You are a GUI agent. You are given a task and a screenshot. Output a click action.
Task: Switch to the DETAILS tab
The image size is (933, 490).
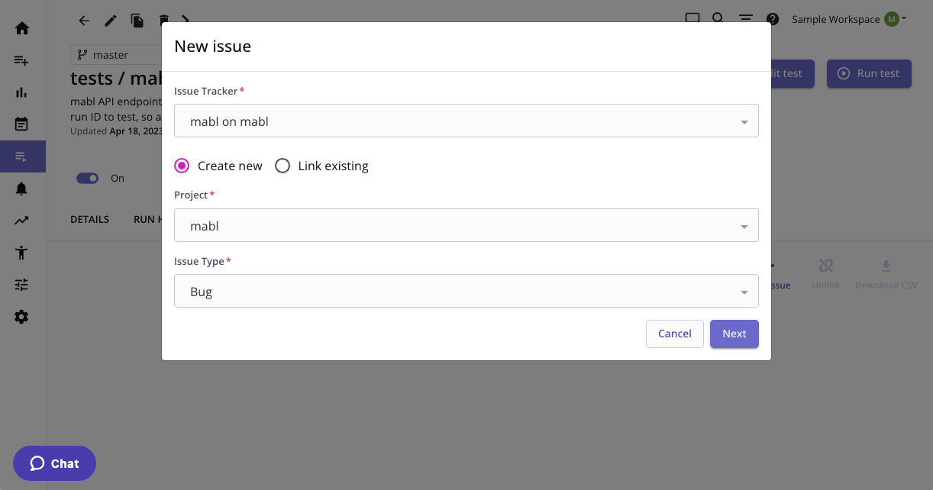tap(90, 219)
